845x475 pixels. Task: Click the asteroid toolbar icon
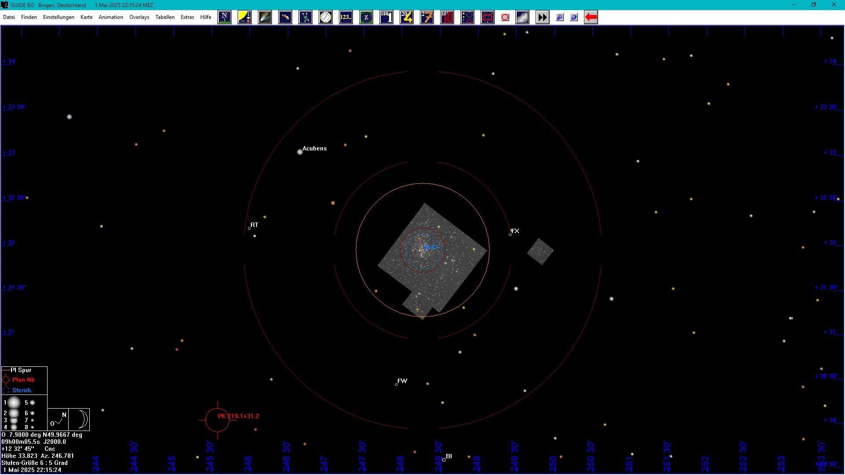(x=285, y=18)
